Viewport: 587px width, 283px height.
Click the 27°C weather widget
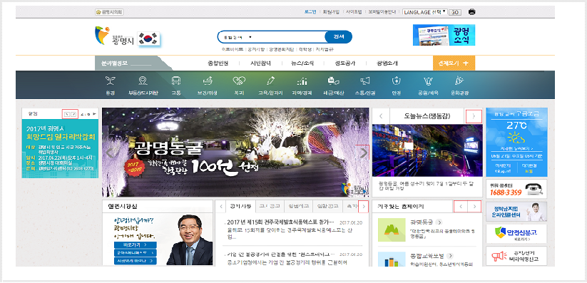click(516, 143)
